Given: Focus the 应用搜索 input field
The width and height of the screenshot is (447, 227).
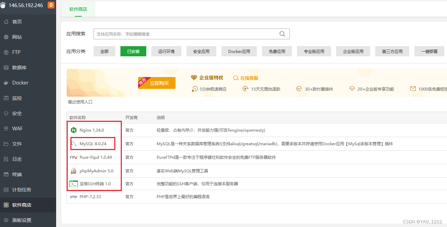Looking at the screenshot, I should coord(192,34).
